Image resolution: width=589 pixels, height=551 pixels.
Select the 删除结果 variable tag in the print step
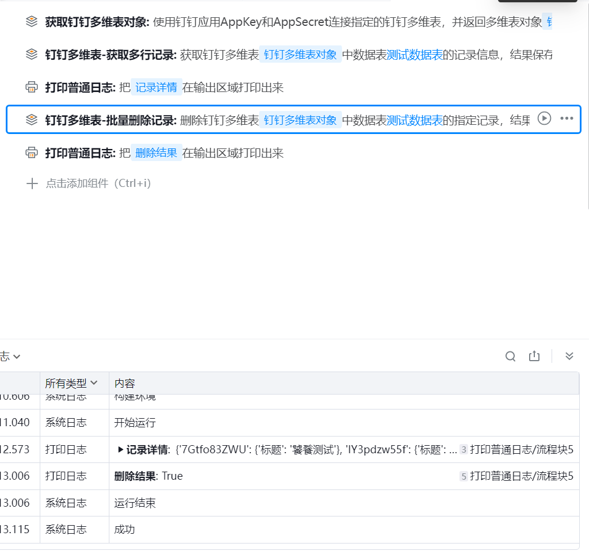156,153
